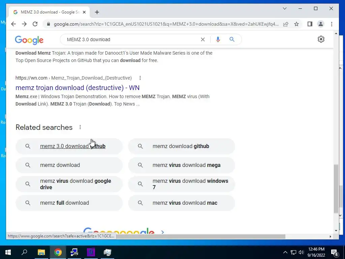Open the Windows Start menu
The width and height of the screenshot is (345, 259).
8,252
